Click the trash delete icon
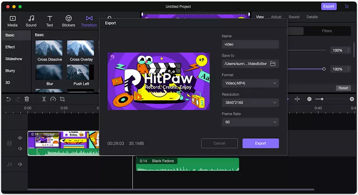The height and width of the screenshot is (195, 358). pos(27,99)
